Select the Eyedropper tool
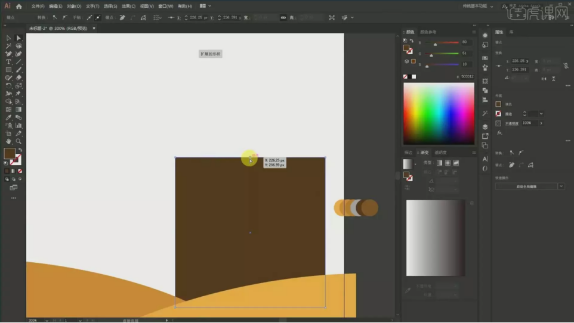Viewport: 574px width, 323px height. 8,117
